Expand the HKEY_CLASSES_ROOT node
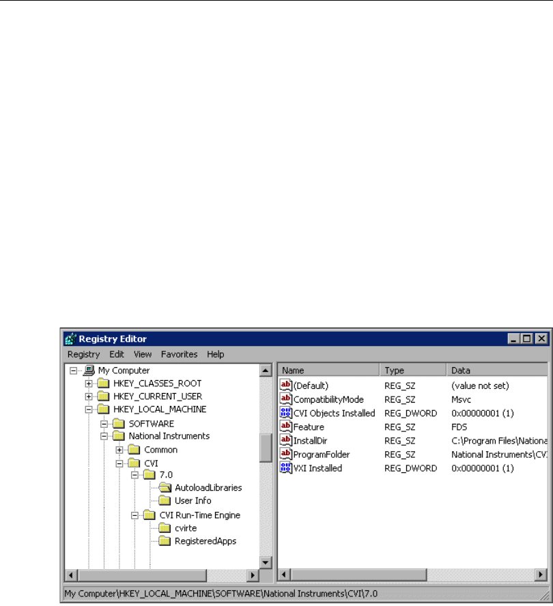553x606 pixels. coord(89,384)
